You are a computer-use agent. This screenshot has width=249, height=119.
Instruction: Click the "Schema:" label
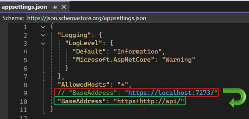click(13, 18)
